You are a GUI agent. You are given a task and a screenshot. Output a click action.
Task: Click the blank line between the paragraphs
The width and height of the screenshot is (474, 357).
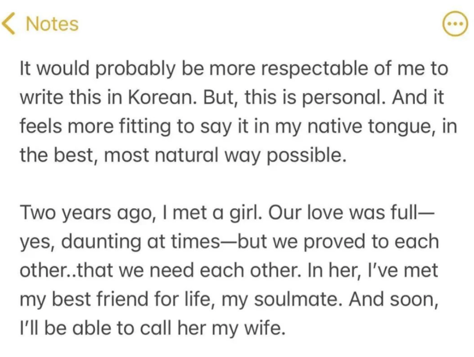[x=237, y=185]
